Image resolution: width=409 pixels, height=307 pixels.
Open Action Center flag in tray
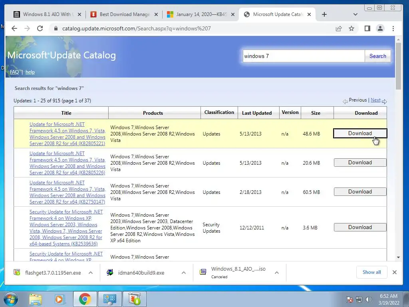point(349,299)
